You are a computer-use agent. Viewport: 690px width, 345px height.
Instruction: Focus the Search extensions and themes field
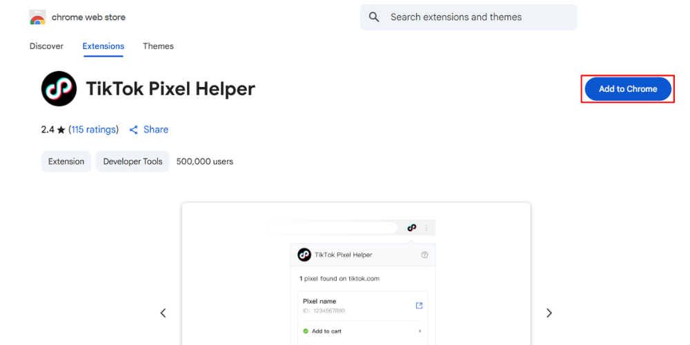pyautogui.click(x=469, y=17)
